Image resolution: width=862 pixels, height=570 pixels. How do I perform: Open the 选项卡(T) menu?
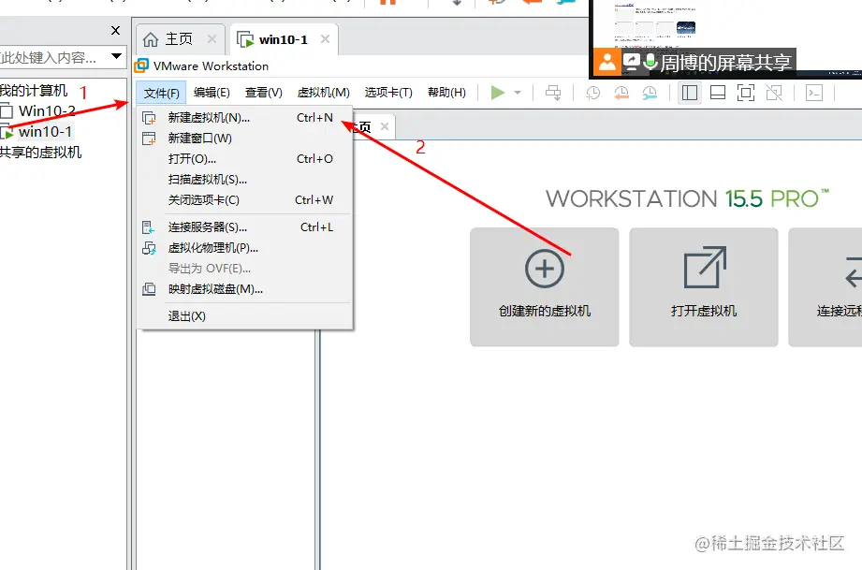pyautogui.click(x=388, y=93)
